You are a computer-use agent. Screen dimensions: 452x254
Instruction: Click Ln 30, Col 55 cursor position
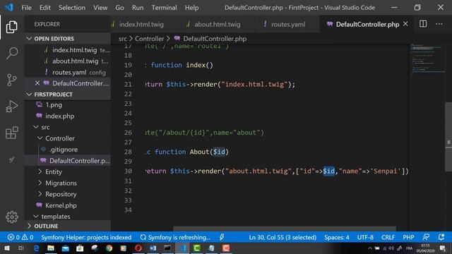pyautogui.click(x=282, y=237)
